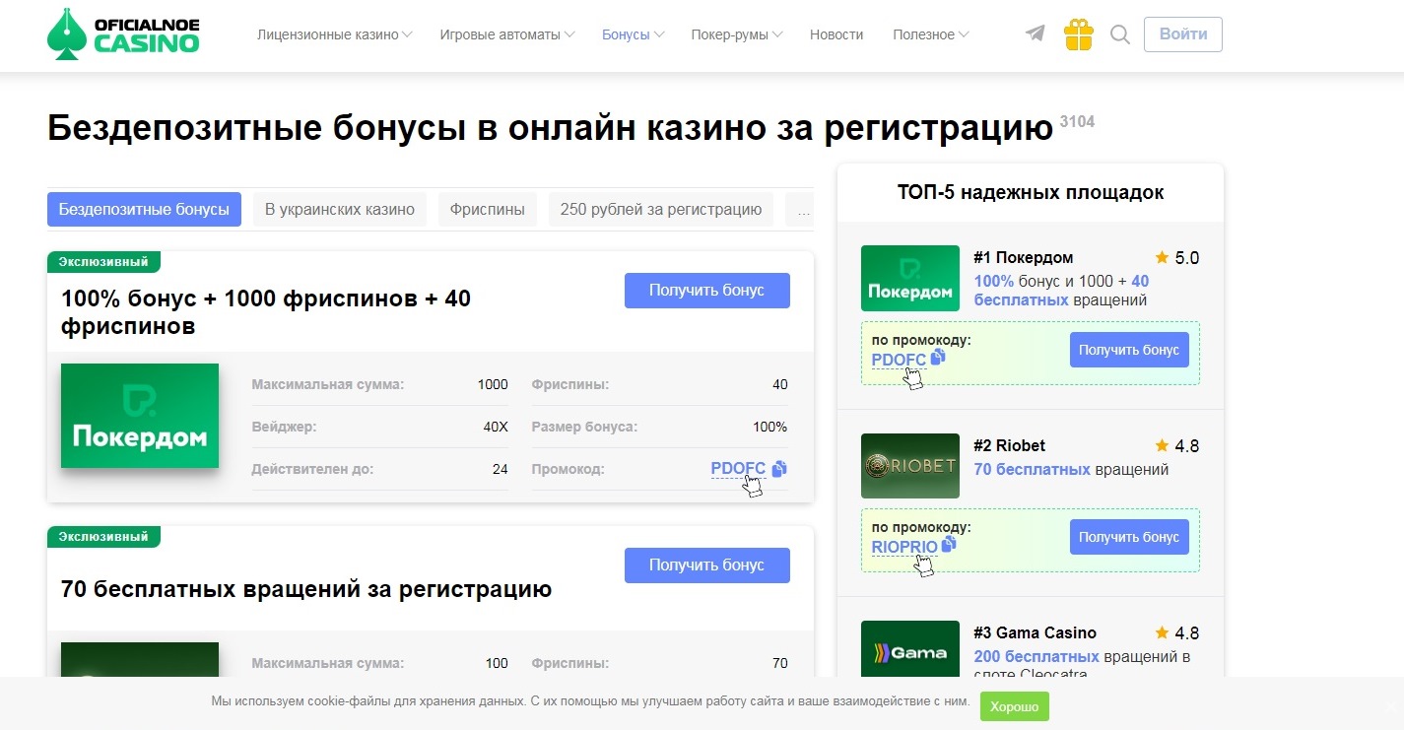Click PDOFC promo code link in offer table
Viewport: 1404px width, 730px height.
point(738,469)
